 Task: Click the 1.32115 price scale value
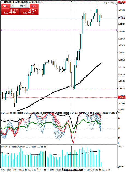tap(121, 89)
